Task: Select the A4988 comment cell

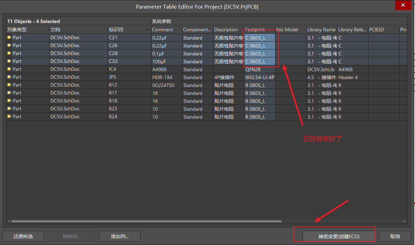Action: [166, 69]
